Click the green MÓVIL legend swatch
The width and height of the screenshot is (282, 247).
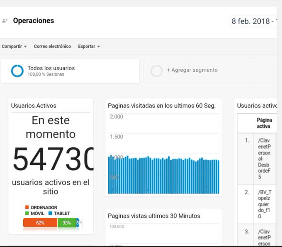pos(27,213)
